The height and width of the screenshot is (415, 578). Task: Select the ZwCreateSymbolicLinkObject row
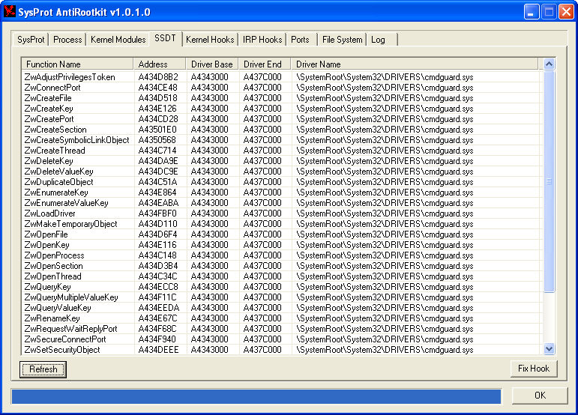point(280,140)
